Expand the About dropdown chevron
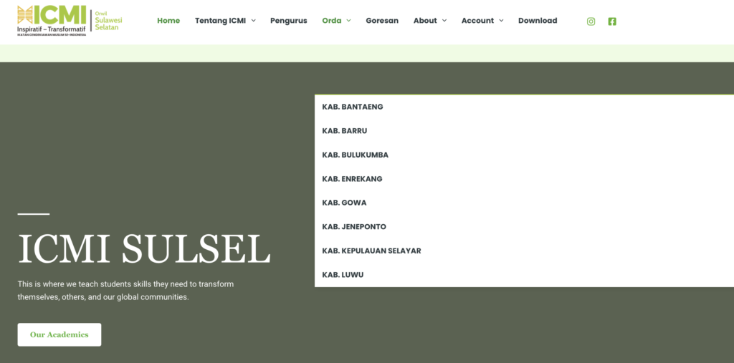 point(444,21)
